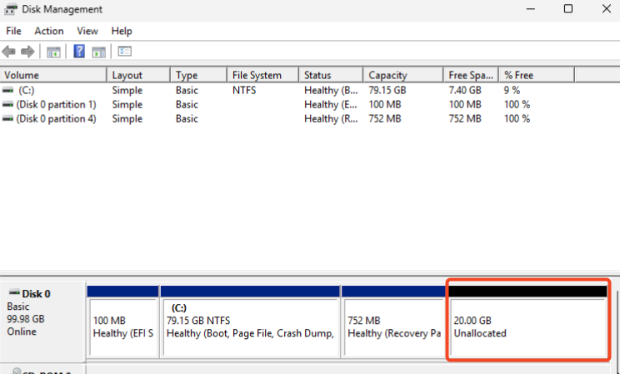Click the 7.40 GB free space cell
Screen dimensions: 620x374
(x=465, y=91)
